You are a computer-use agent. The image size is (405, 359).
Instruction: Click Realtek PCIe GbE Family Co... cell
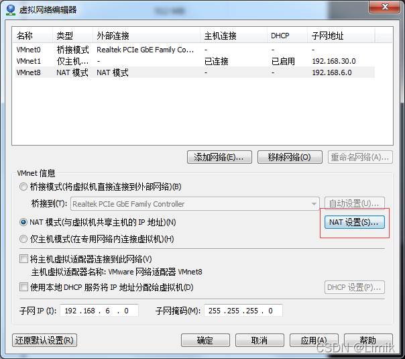145,50
